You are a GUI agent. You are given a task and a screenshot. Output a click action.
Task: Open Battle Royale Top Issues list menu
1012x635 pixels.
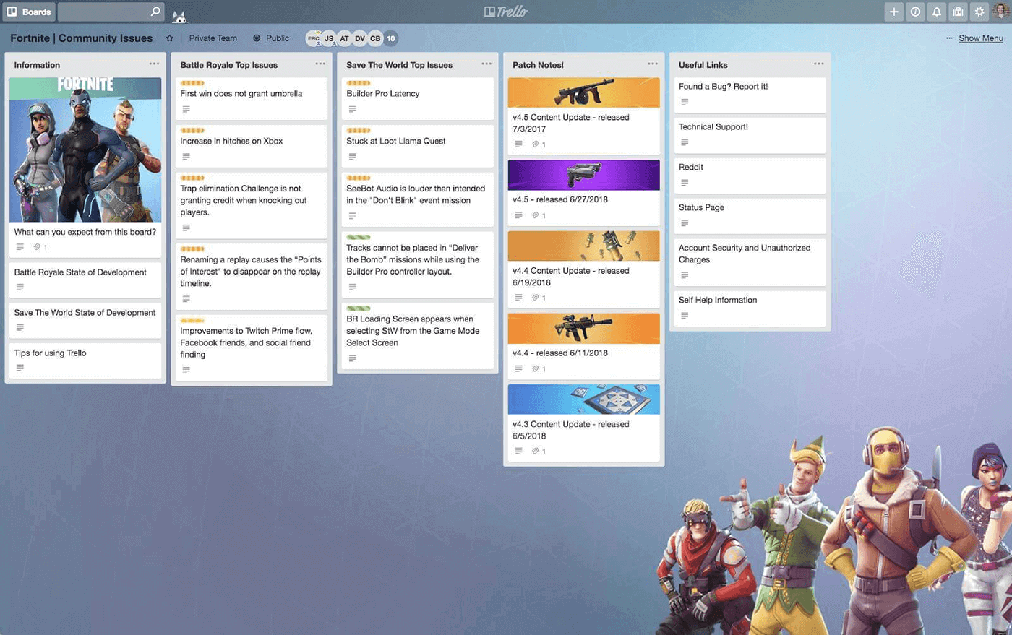(320, 64)
